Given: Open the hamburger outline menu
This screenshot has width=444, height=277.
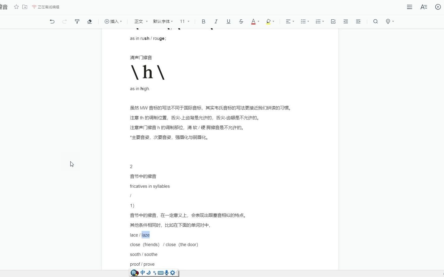Looking at the screenshot, I should (409, 7).
